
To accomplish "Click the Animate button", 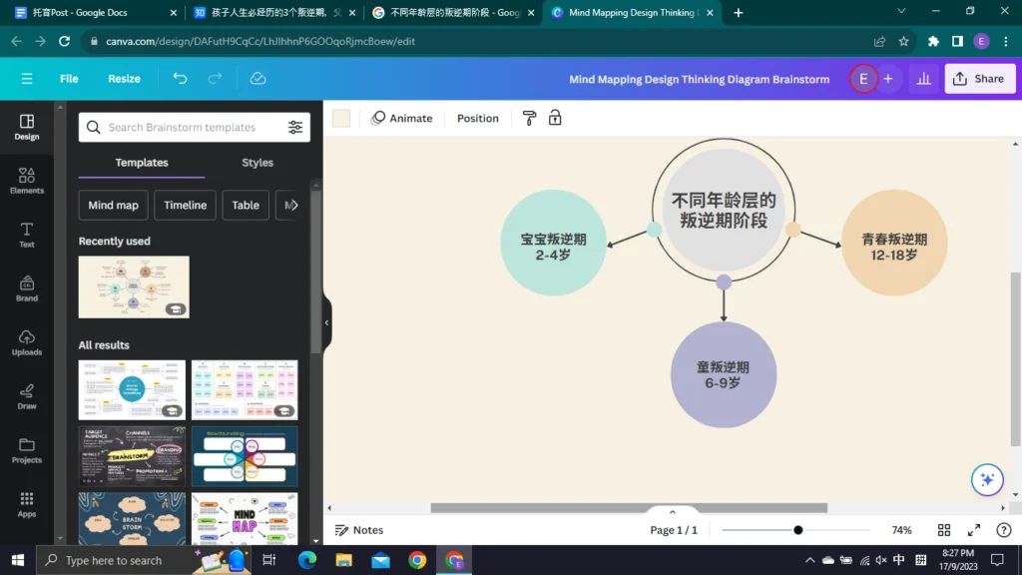I will pyautogui.click(x=402, y=118).
